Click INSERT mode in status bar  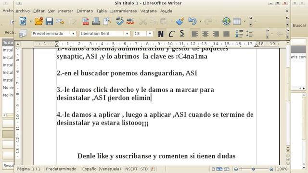pos(130,169)
